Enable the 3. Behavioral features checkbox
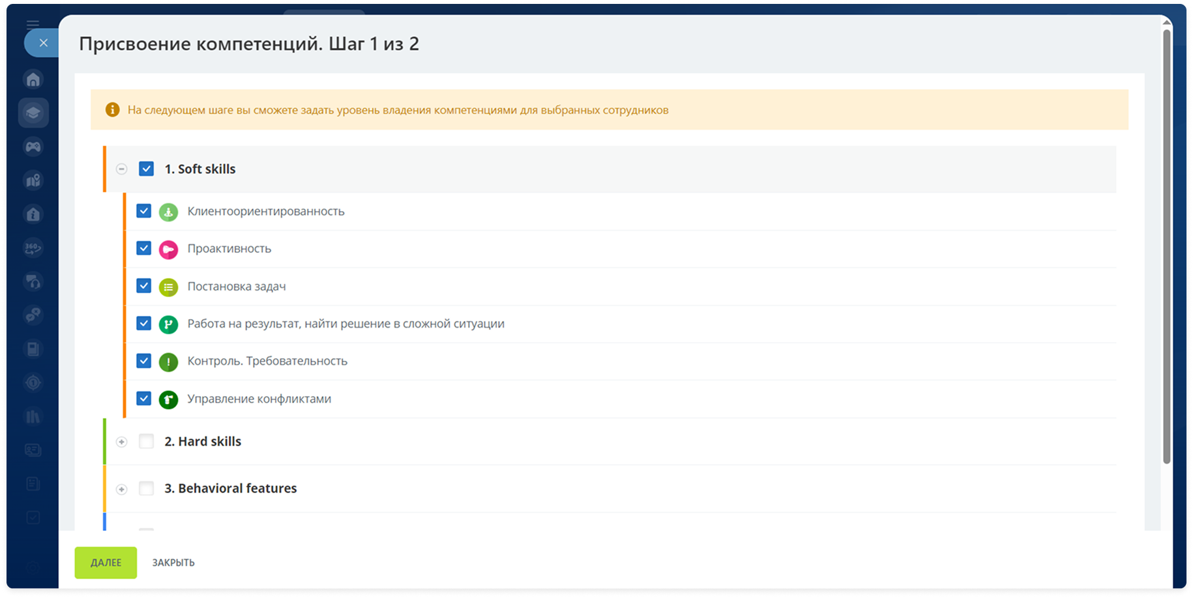This screenshot has height=598, width=1193. tap(146, 489)
